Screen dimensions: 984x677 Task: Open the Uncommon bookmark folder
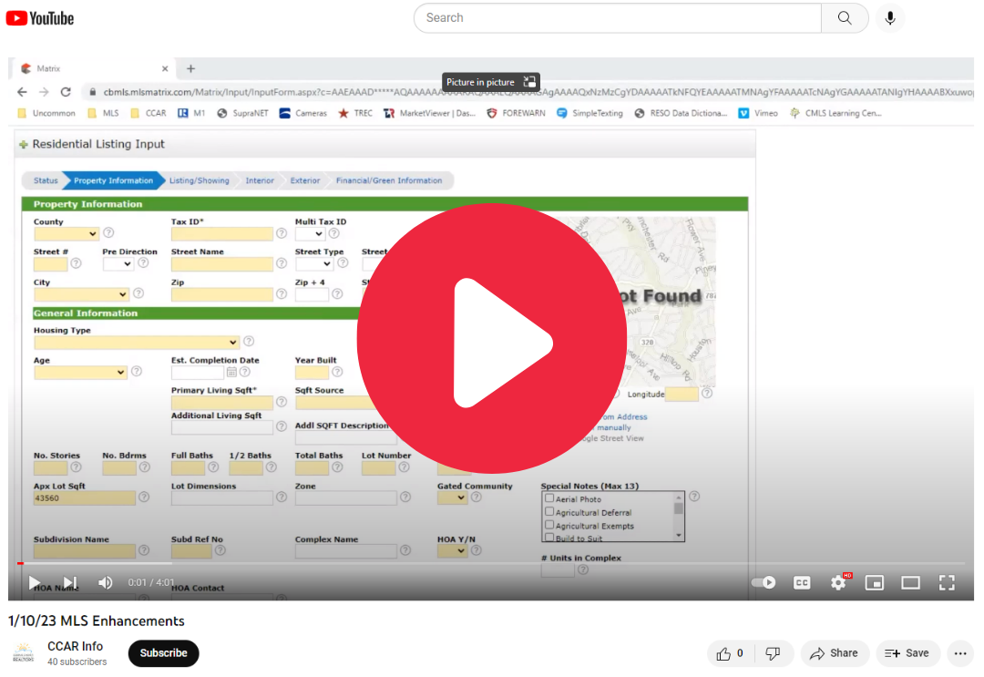click(x=47, y=114)
